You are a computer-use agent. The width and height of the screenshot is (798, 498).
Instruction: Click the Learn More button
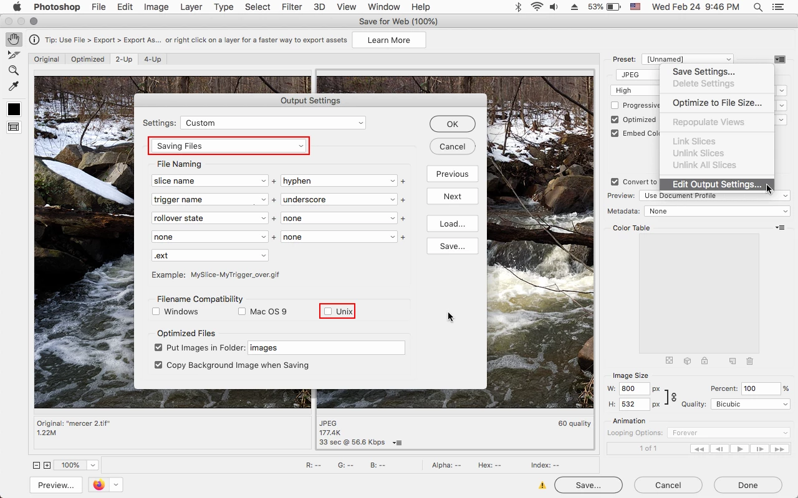click(389, 40)
